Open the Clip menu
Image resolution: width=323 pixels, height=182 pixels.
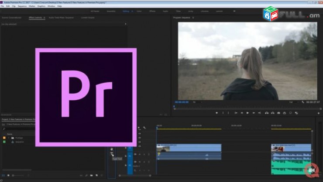point(14,6)
